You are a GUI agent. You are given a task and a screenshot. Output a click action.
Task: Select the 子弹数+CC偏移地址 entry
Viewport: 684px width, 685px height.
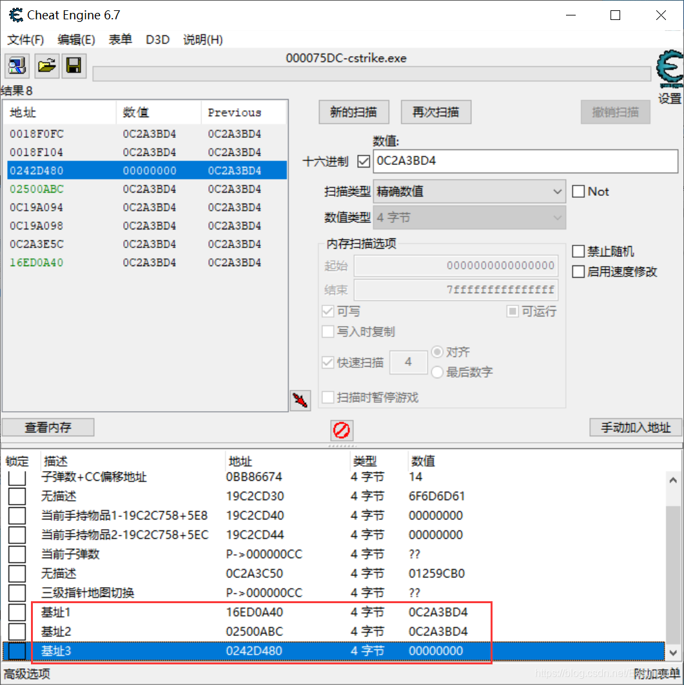pyautogui.click(x=93, y=477)
